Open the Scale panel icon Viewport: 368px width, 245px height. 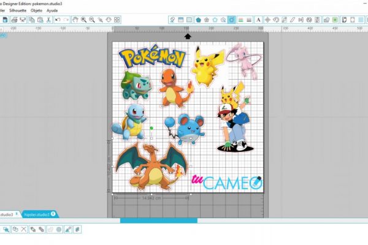point(284,20)
